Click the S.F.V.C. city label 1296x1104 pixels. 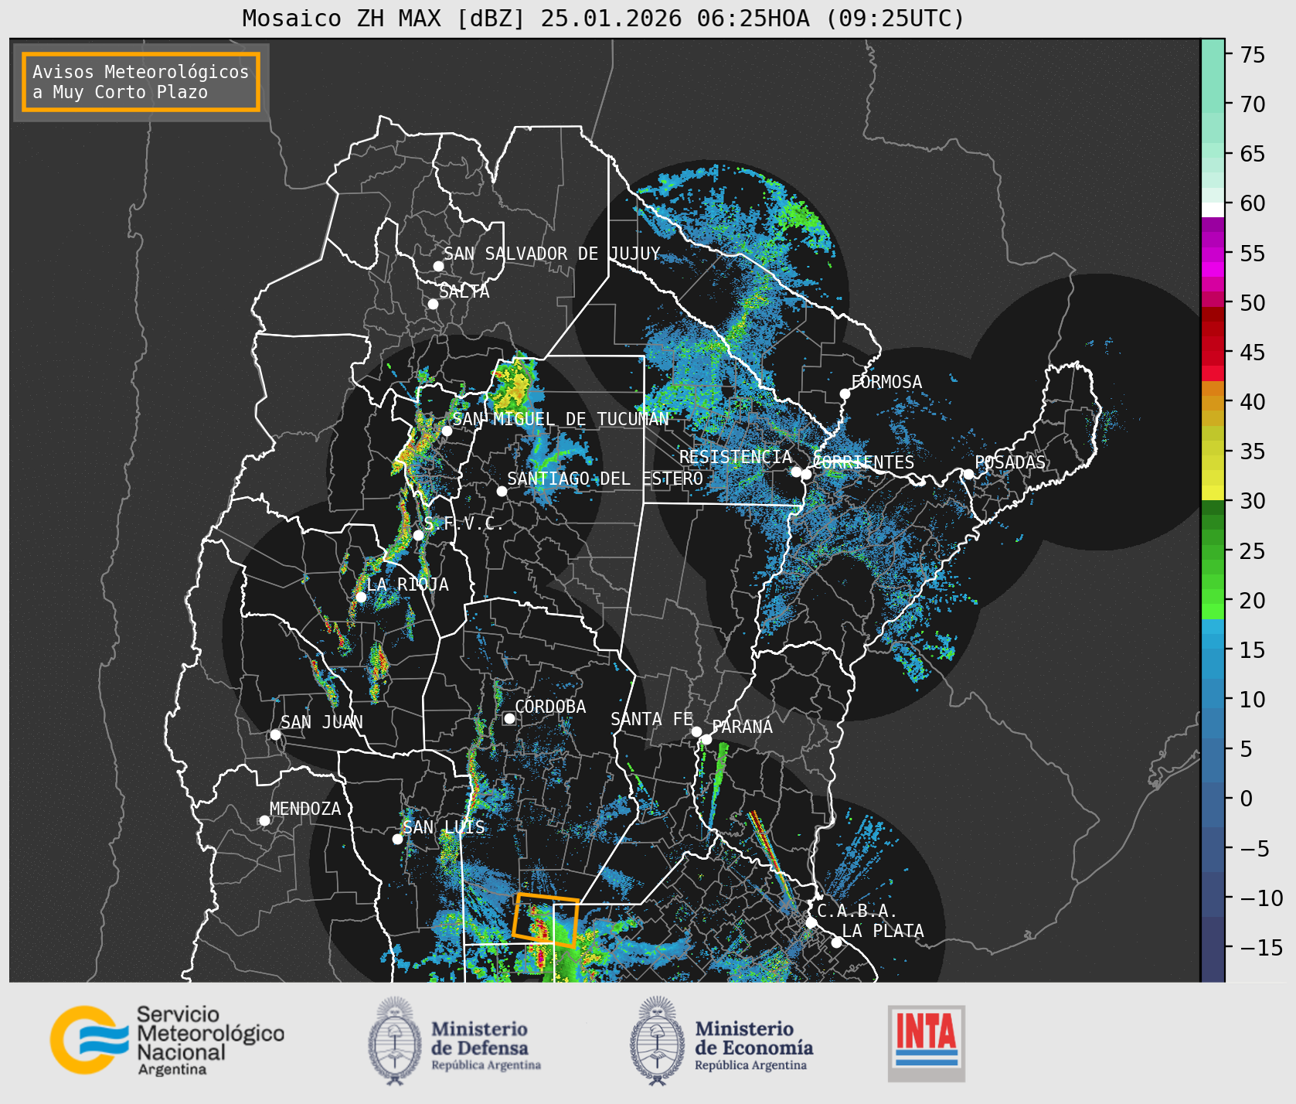click(464, 523)
